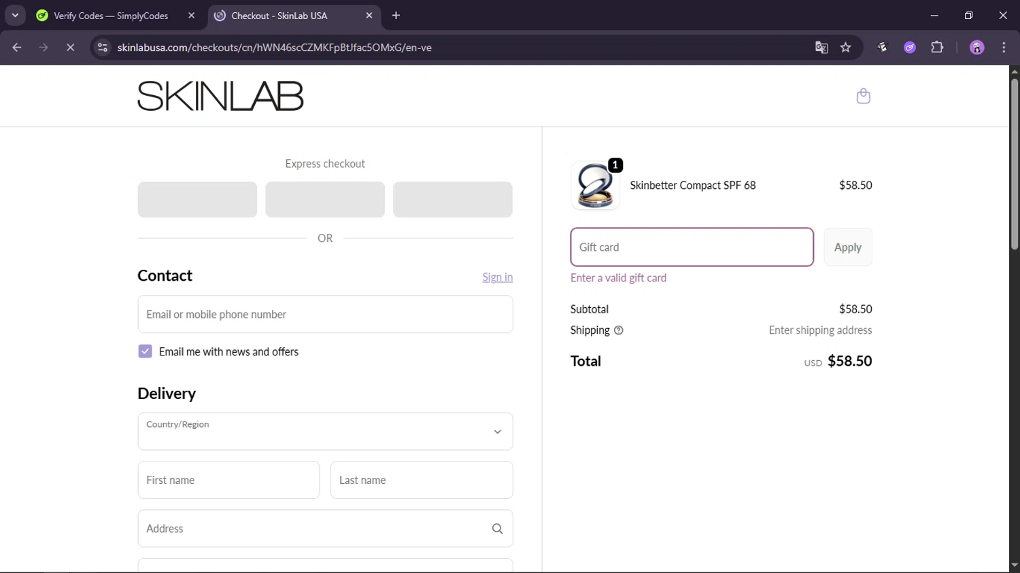Viewport: 1020px width, 573px height.
Task: Close the Verify Codes — SimplyCodes tab
Action: [191, 16]
